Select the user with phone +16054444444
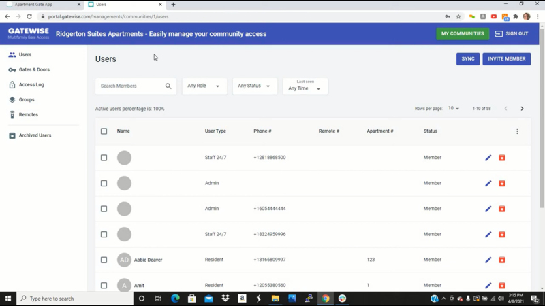 (x=104, y=209)
